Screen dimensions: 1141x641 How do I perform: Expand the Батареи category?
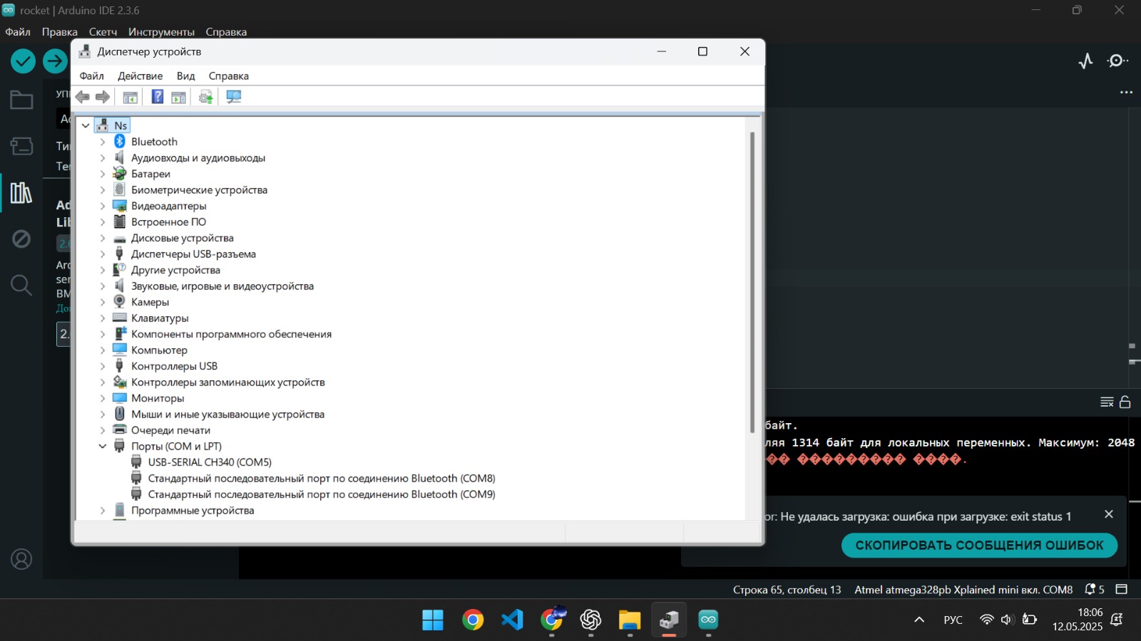coord(103,174)
